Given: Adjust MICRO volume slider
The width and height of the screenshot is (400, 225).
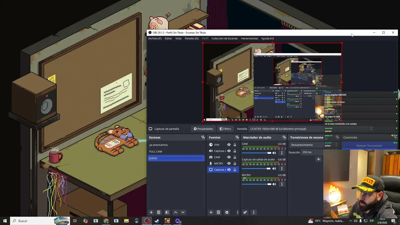Looking at the screenshot, I should [257, 184].
